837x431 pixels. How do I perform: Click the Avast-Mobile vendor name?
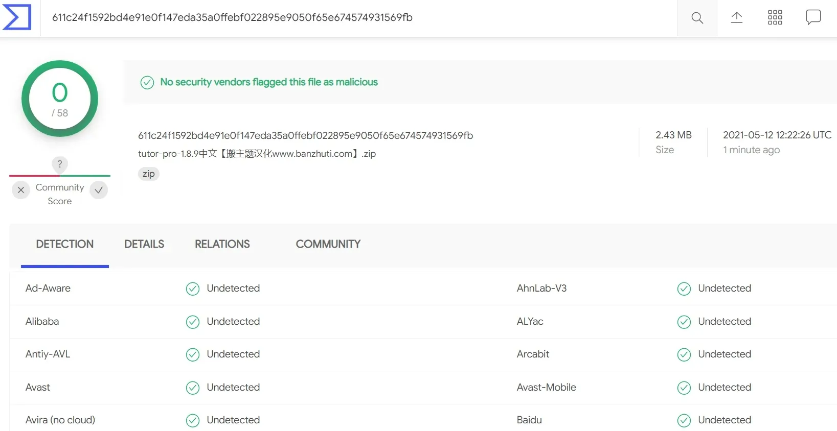[x=547, y=387]
